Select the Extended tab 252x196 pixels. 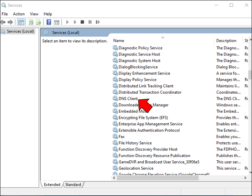[x=52, y=184]
